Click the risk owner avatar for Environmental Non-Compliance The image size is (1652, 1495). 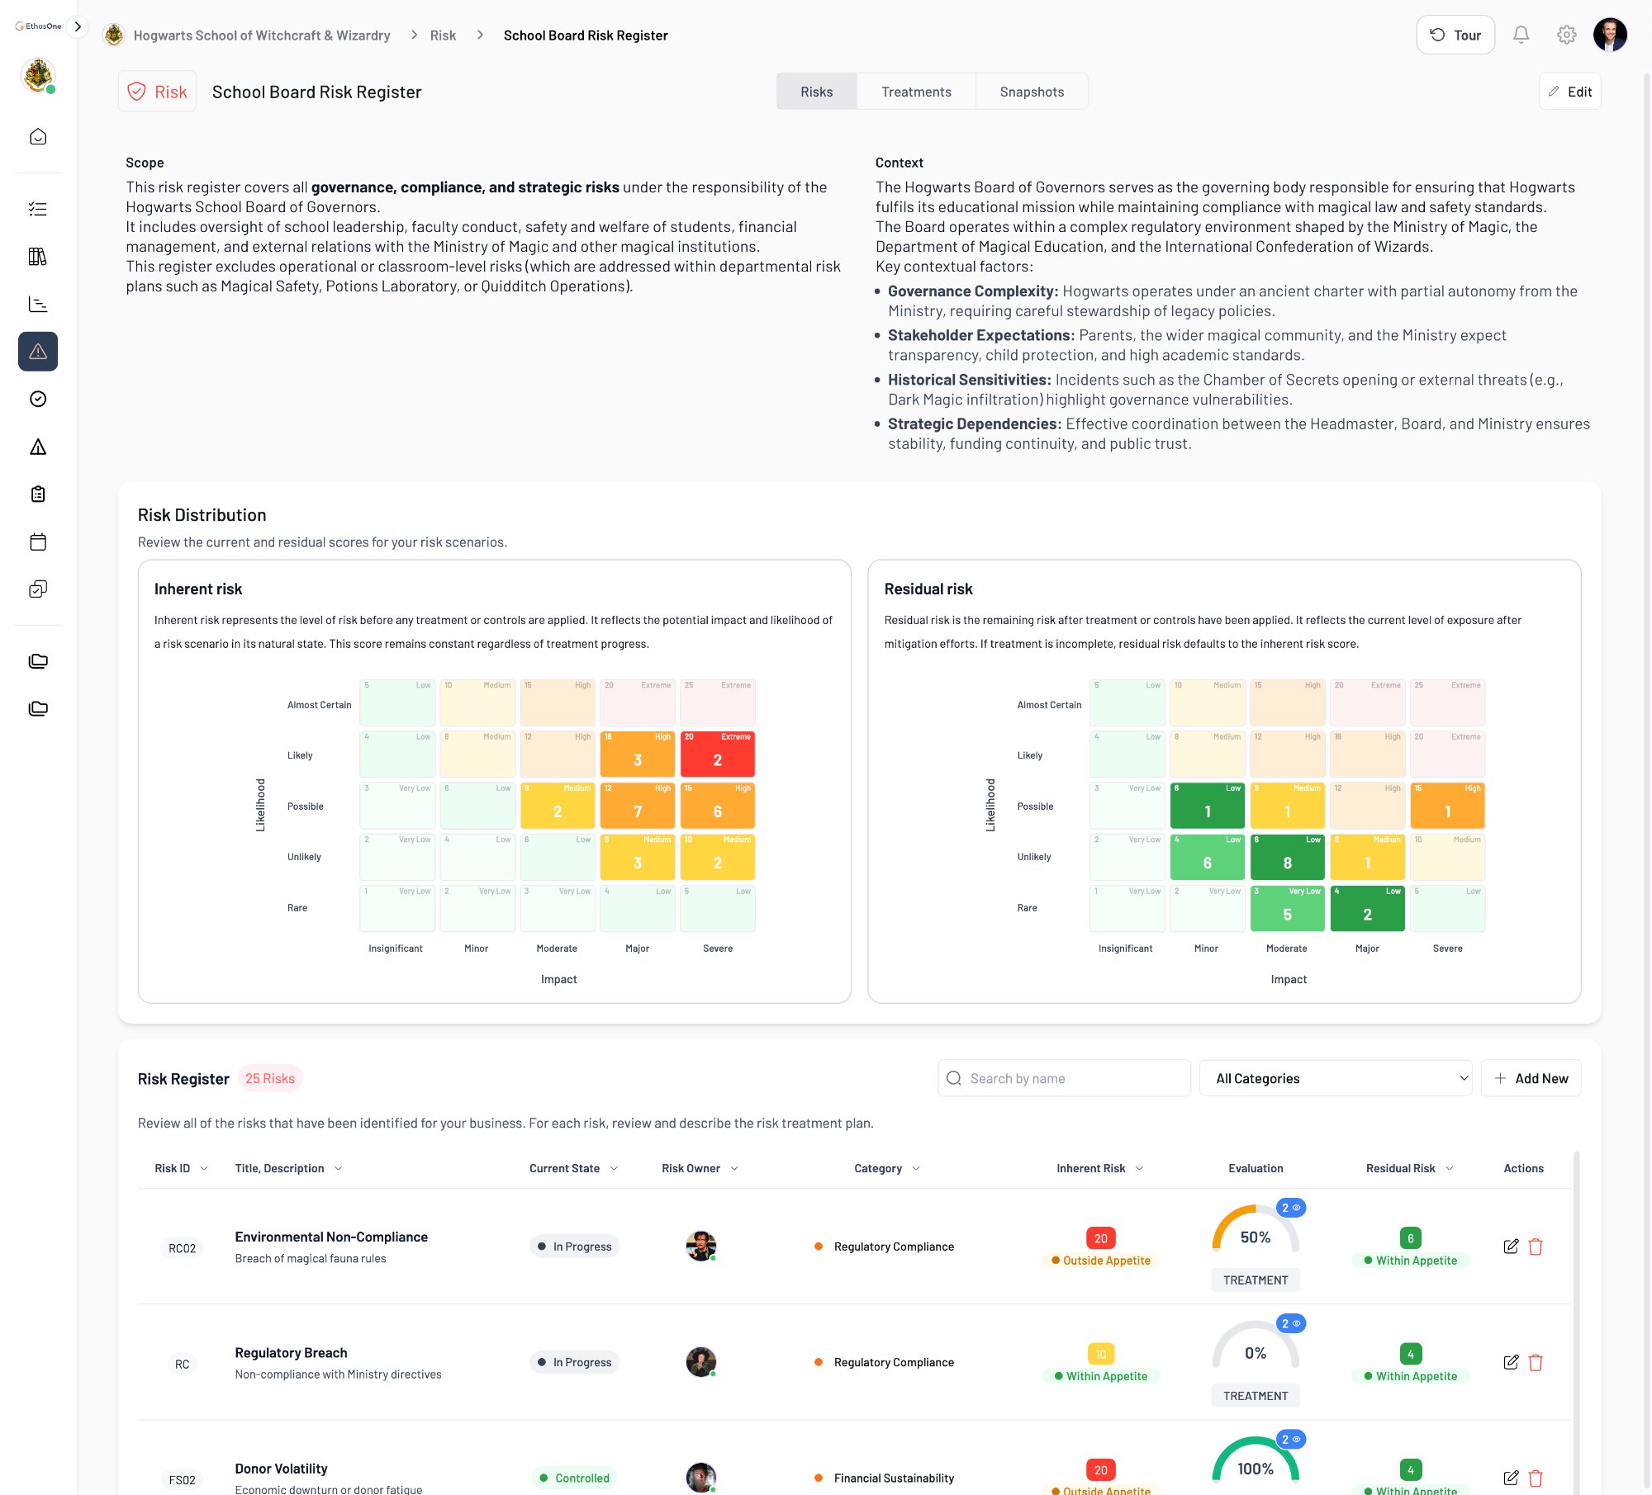(701, 1246)
